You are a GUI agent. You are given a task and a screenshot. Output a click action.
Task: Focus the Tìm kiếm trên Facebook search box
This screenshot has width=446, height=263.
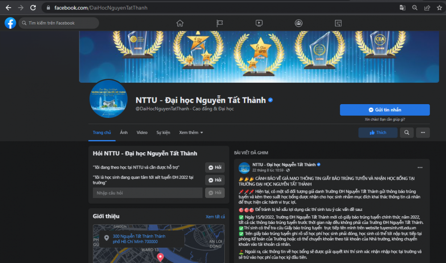[x=59, y=23]
